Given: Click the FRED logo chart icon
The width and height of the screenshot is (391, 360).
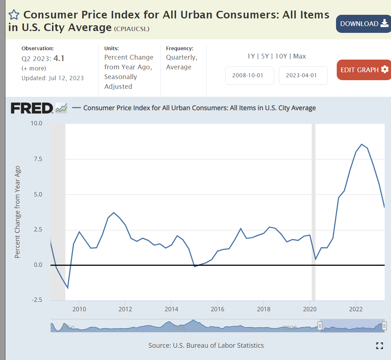Looking at the screenshot, I should tap(61, 108).
